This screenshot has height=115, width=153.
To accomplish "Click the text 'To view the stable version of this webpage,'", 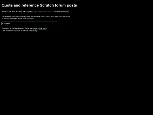I will click(x=20, y=28).
